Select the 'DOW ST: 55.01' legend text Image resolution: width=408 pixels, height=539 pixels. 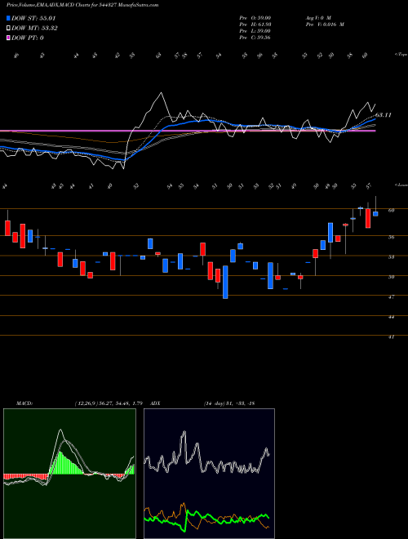click(33, 18)
